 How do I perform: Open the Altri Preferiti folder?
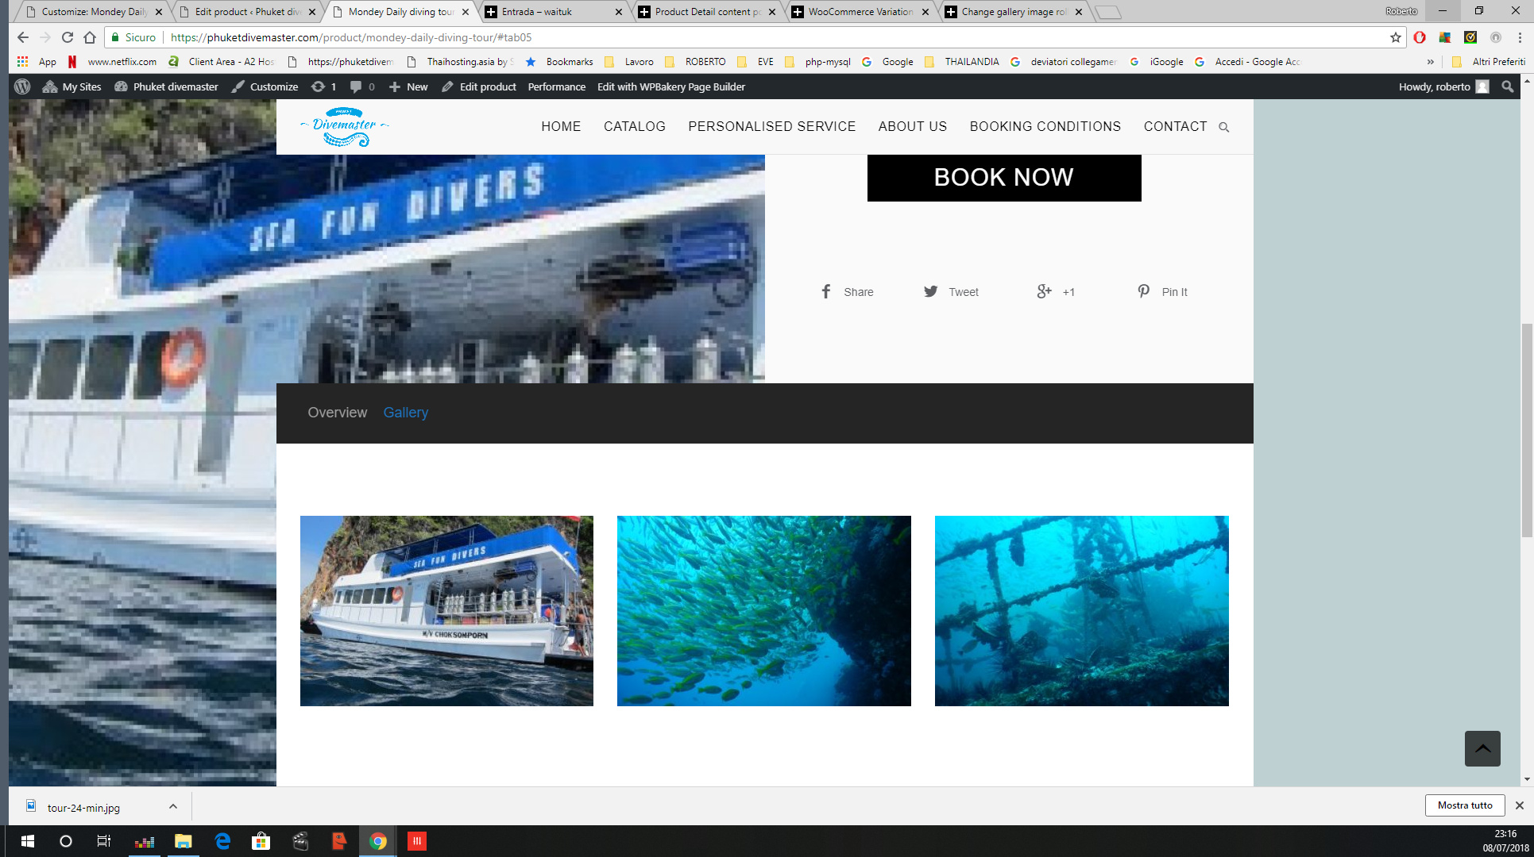tap(1489, 62)
